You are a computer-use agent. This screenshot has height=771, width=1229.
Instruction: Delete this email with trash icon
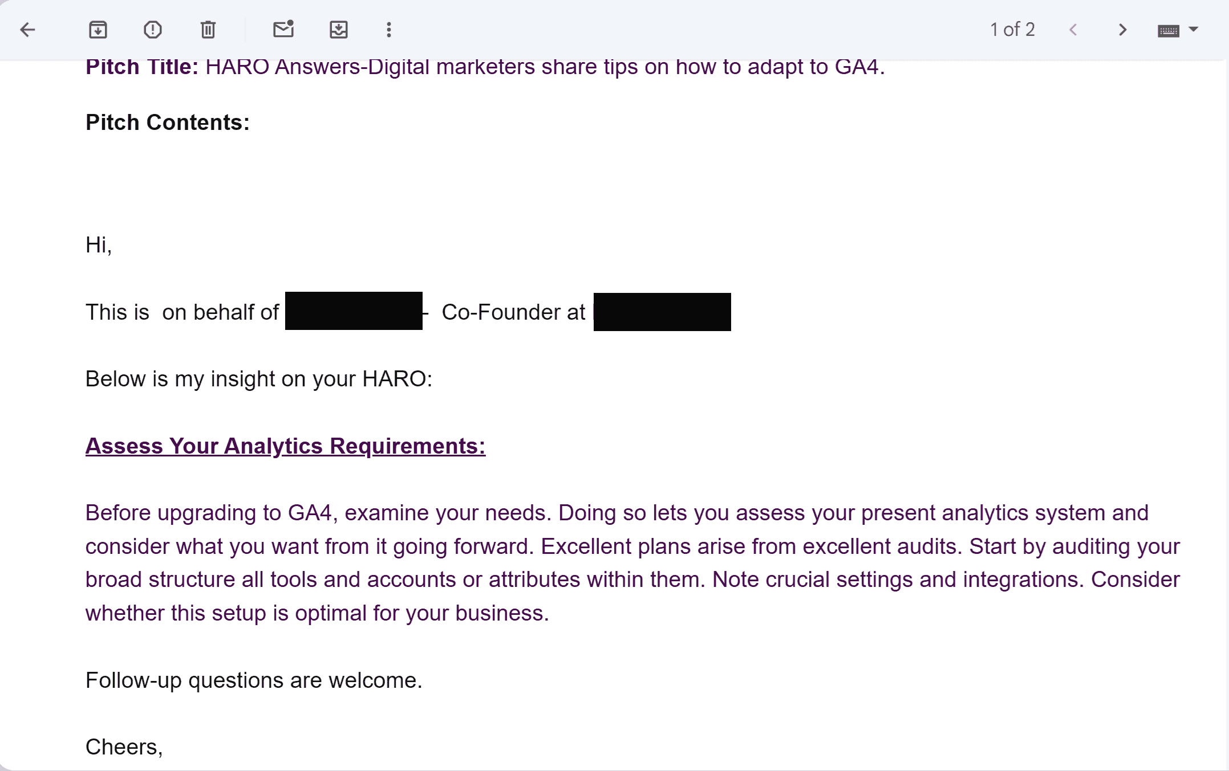click(208, 30)
